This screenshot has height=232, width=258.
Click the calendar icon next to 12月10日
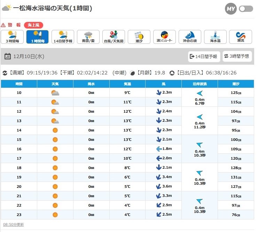pyautogui.click(x=8, y=56)
